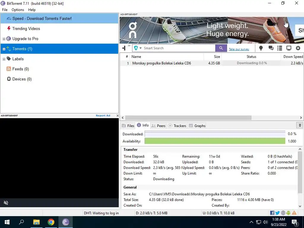Click the orange warning triangle status icon
Viewport: 304px width, 228px height.
point(294,213)
